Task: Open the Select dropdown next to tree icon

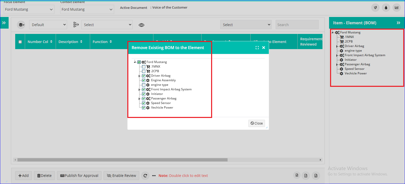Action: tap(107, 25)
